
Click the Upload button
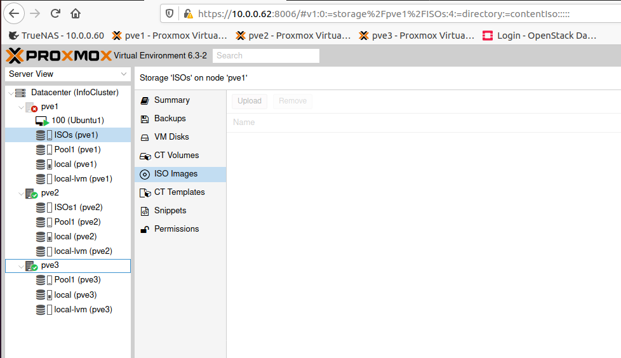[250, 101]
